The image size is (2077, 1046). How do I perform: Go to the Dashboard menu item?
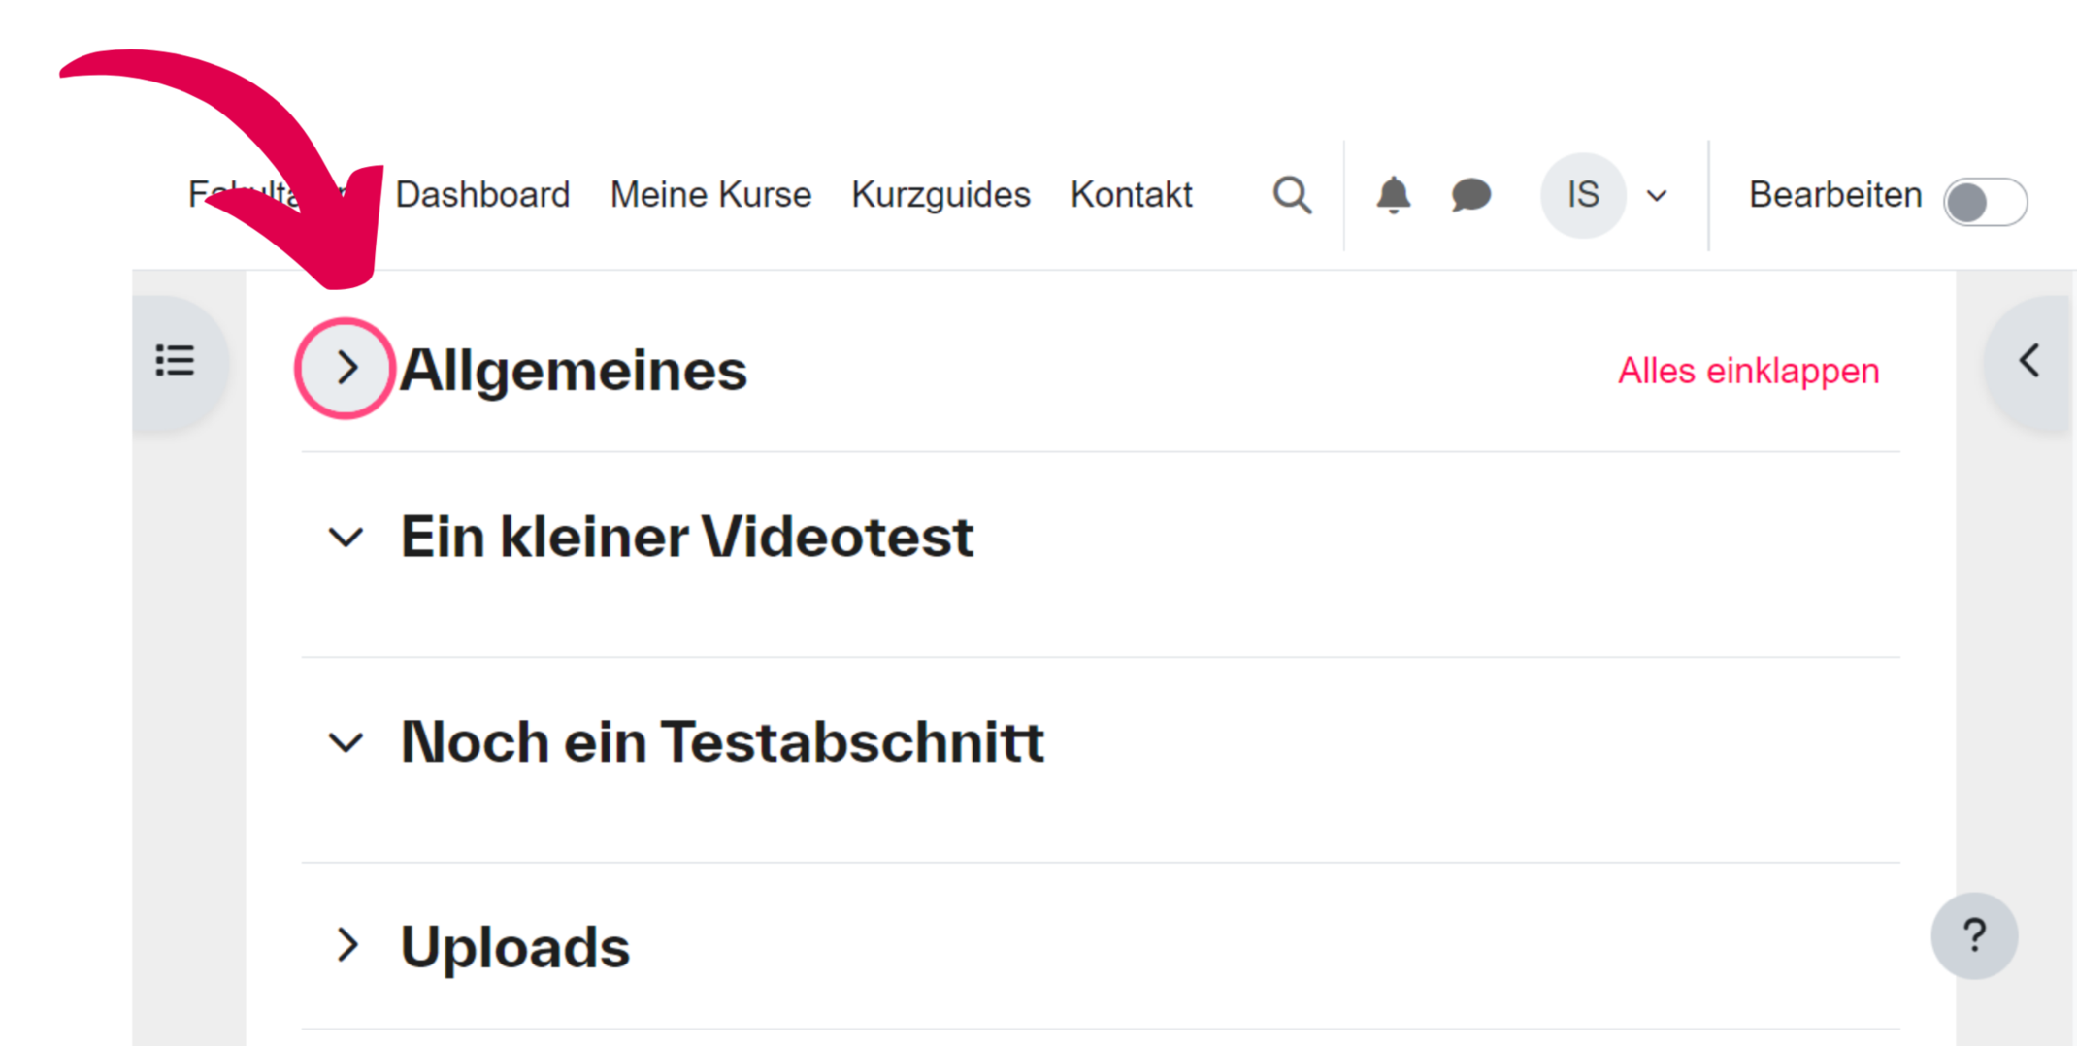click(482, 195)
